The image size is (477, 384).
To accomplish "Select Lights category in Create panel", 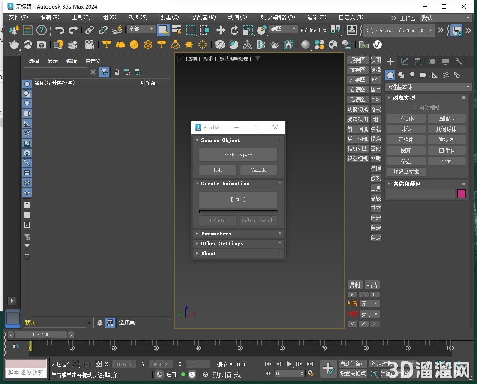I will point(412,75).
